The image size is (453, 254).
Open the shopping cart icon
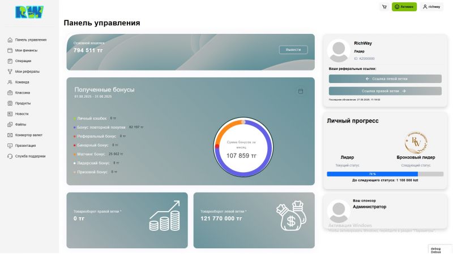[384, 7]
